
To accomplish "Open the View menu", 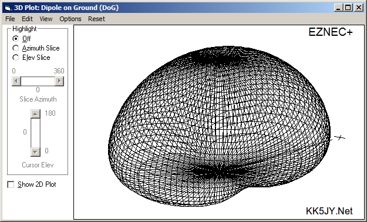I will 46,19.
